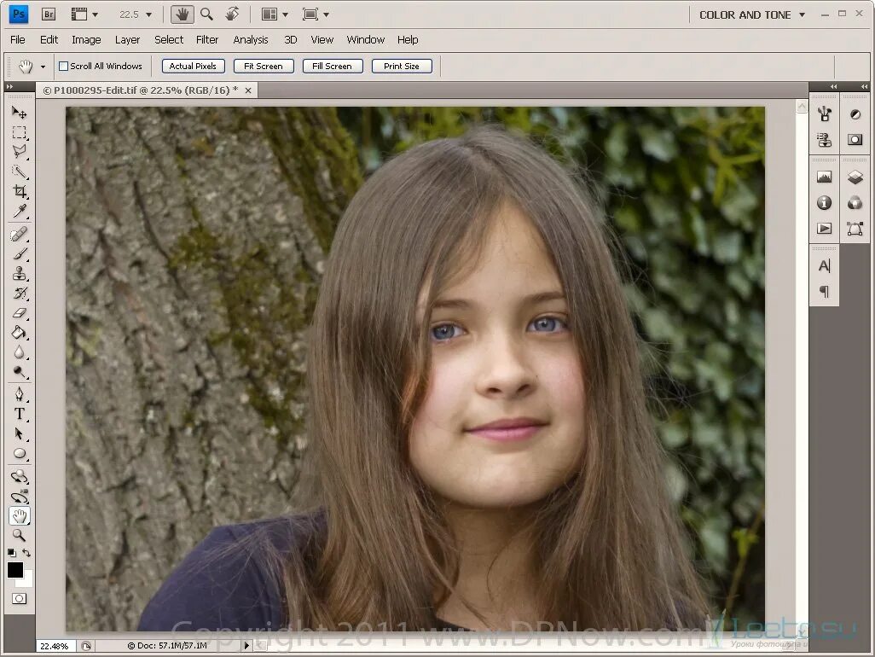Open the Info panel icon

pos(824,202)
